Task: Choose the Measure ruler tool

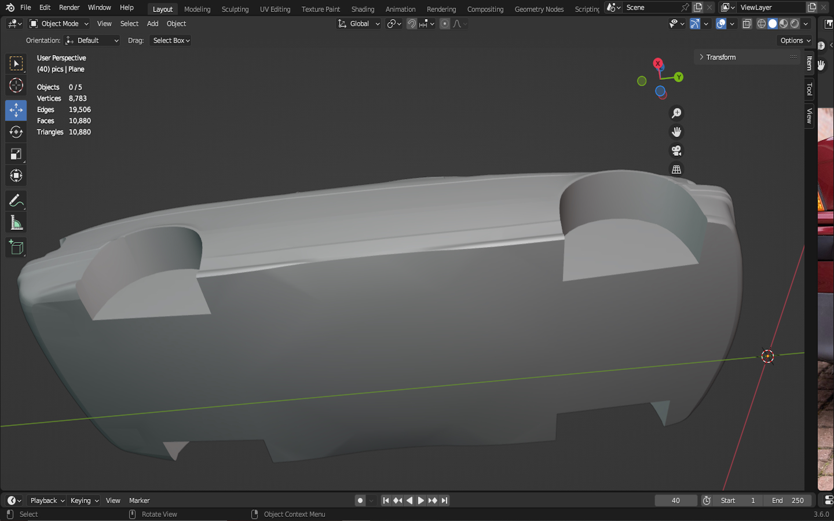Action: (16, 223)
